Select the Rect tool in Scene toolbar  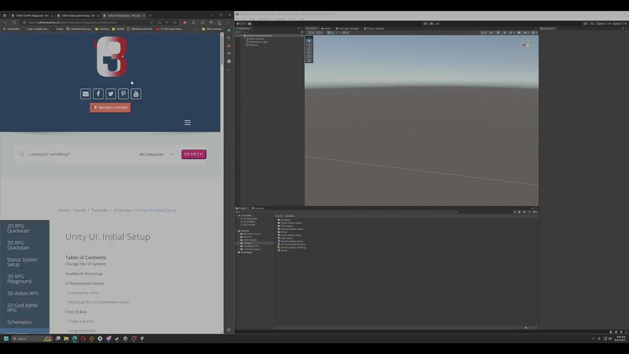309,57
